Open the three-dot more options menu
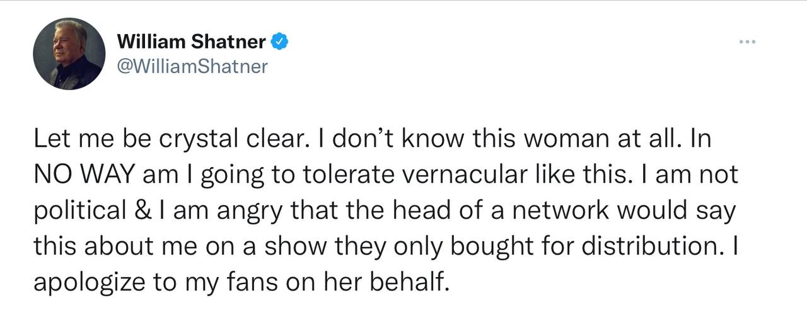This screenshot has height=310, width=807. (x=747, y=43)
